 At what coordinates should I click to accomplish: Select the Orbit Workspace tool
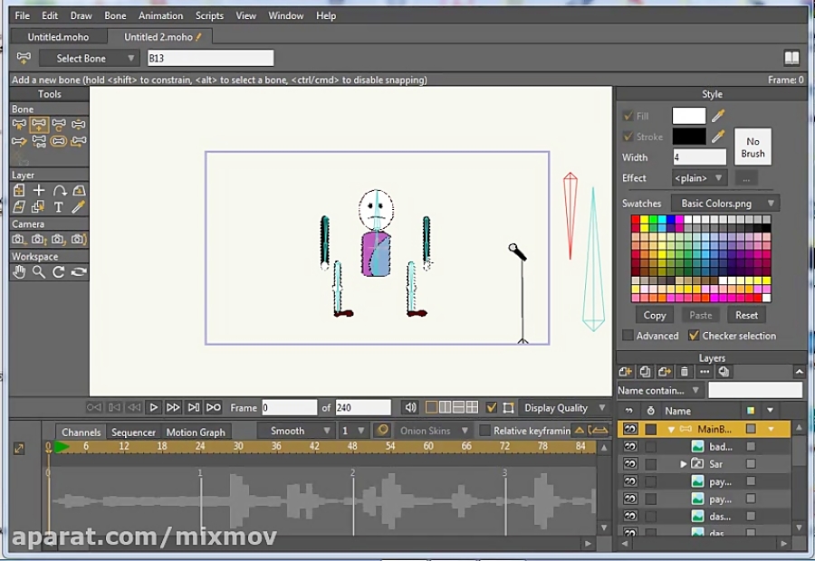click(79, 271)
